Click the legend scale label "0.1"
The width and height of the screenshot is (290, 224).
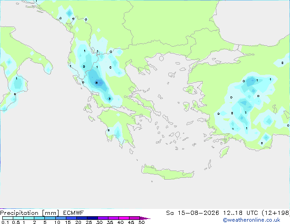[5, 222]
